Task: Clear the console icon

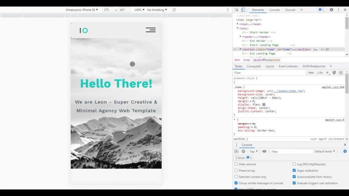Action: 243,151
